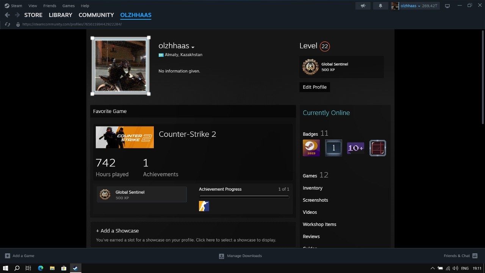Open the Steam 2023 badge
485x273 pixels.
pos(311,148)
